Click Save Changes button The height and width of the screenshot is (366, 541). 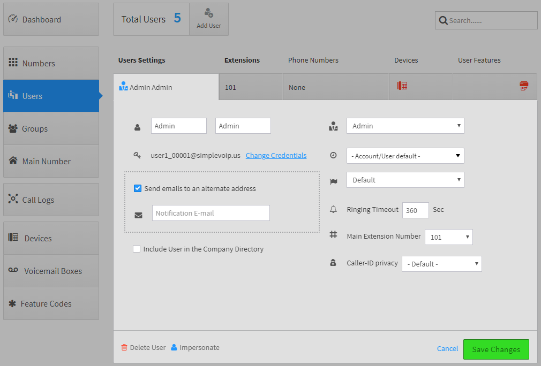point(496,349)
